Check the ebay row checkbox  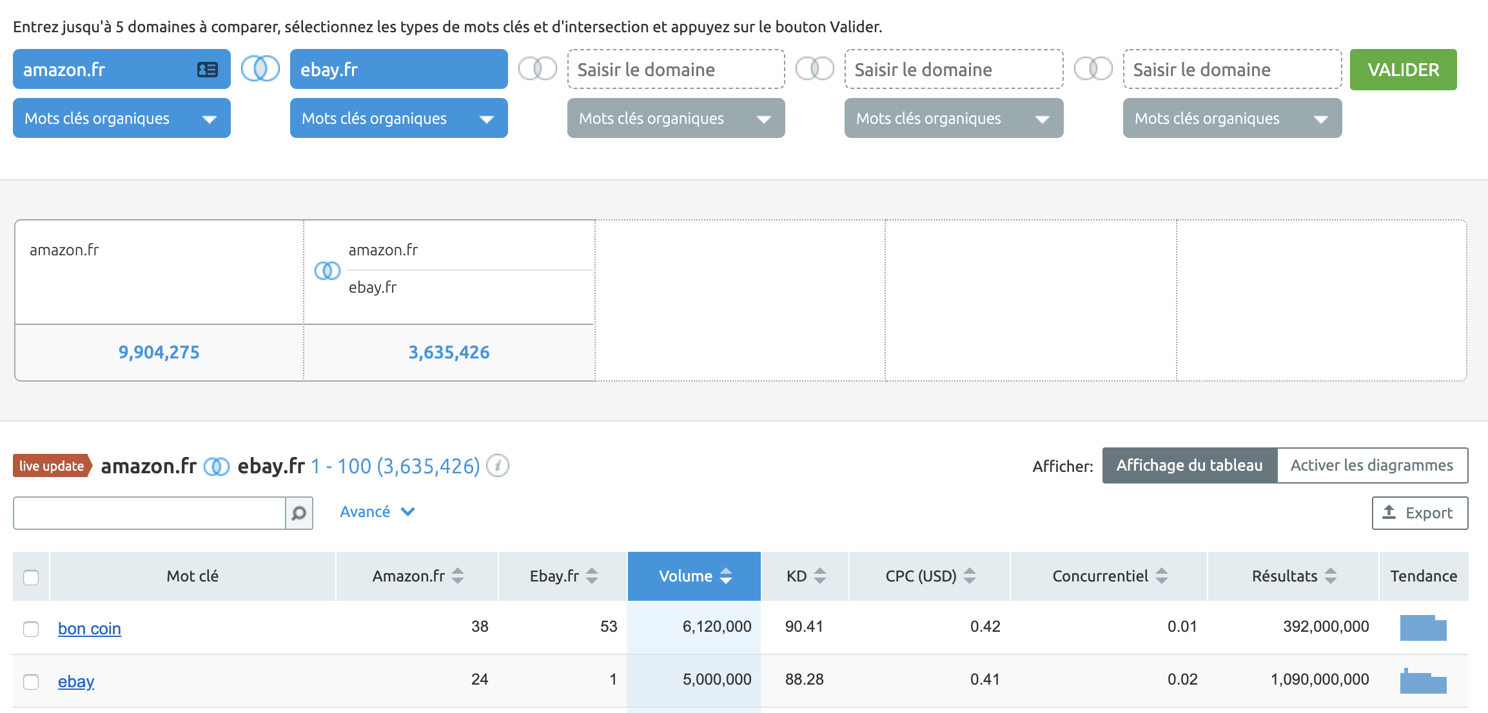click(x=31, y=681)
